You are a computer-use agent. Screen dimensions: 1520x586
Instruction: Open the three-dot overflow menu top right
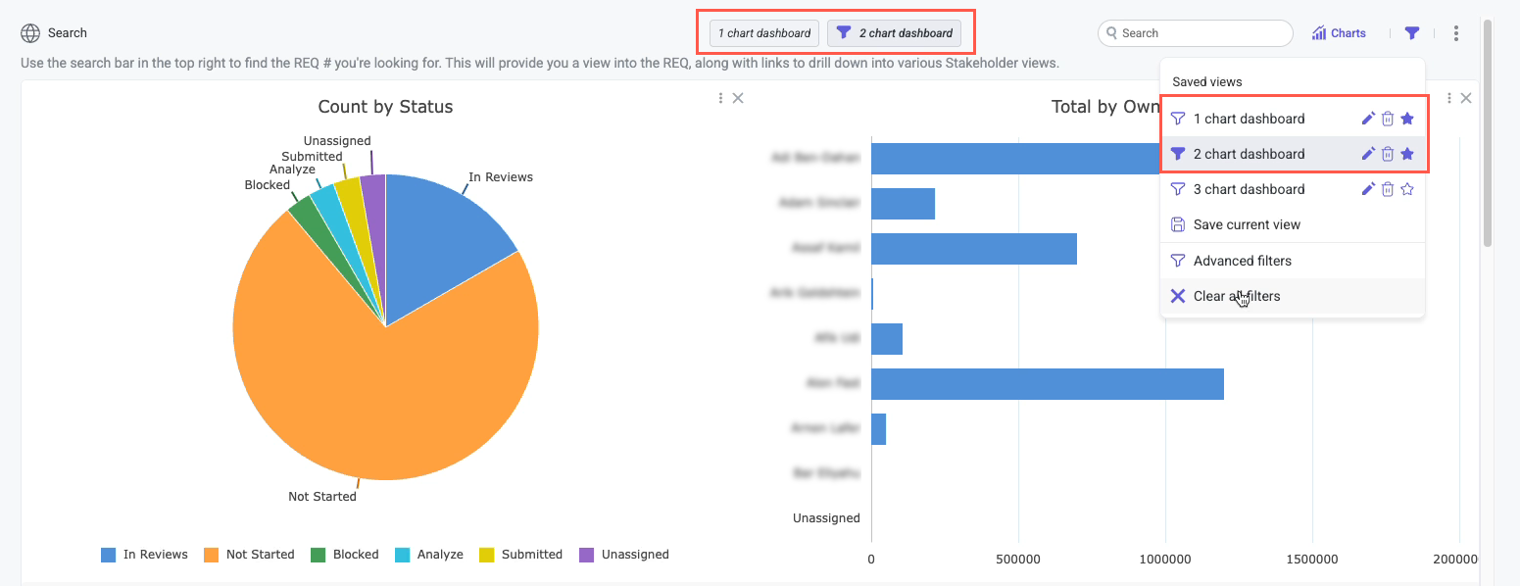(x=1457, y=32)
